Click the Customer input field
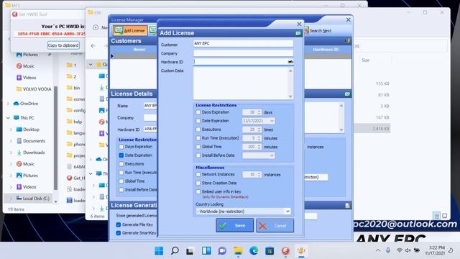The width and height of the screenshot is (460, 259). (243, 43)
